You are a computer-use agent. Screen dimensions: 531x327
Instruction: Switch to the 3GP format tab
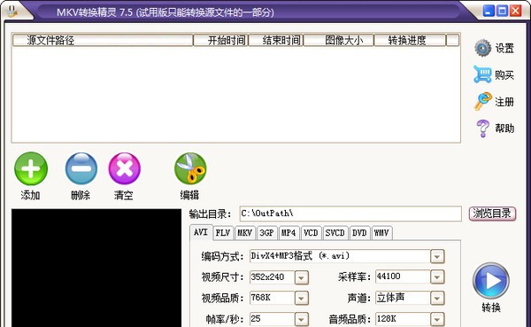[267, 233]
